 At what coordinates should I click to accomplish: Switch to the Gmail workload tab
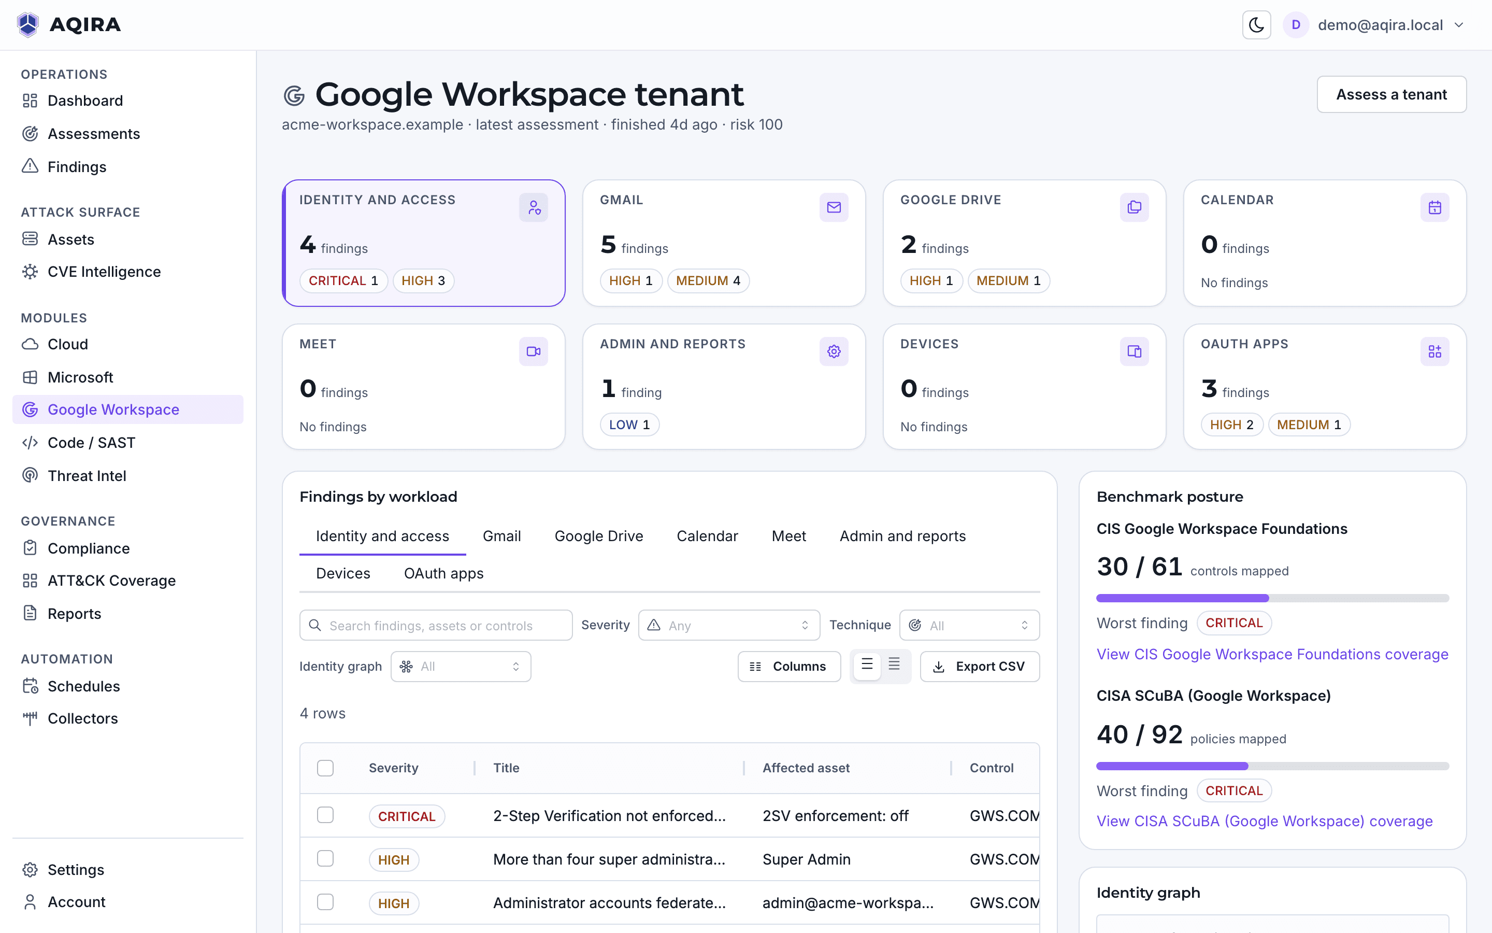[501, 536]
